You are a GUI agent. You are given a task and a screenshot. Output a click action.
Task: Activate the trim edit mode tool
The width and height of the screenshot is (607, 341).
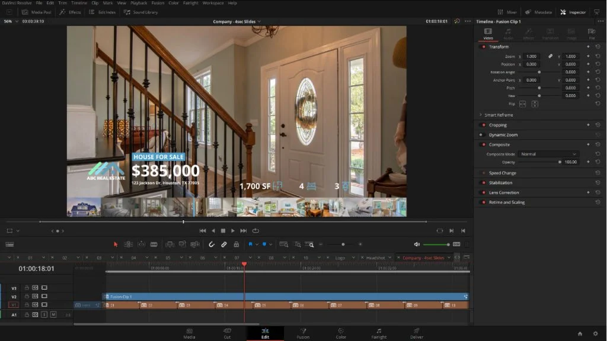click(128, 245)
